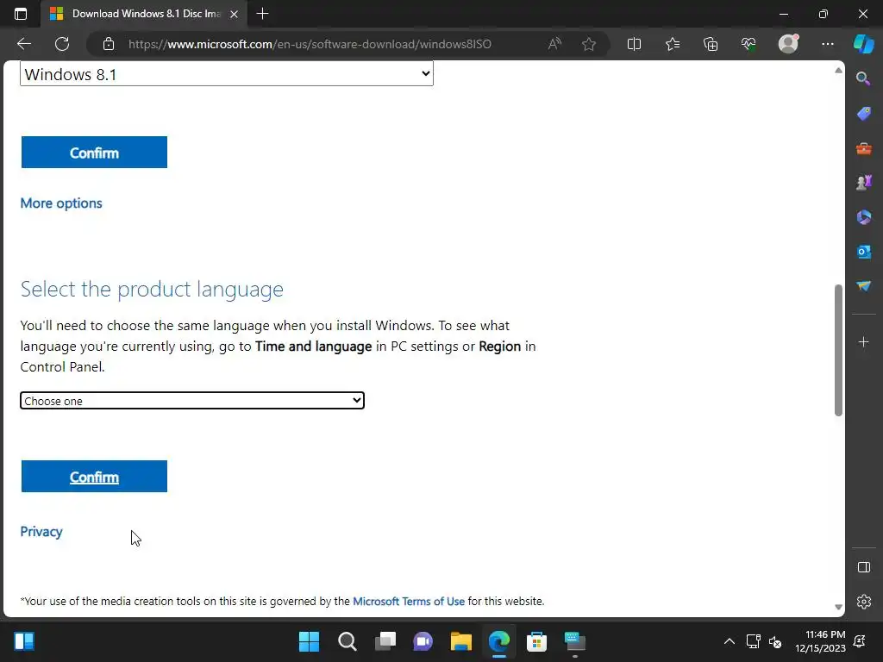Open Browser essentials heart icon
The width and height of the screenshot is (883, 662).
pos(748,44)
